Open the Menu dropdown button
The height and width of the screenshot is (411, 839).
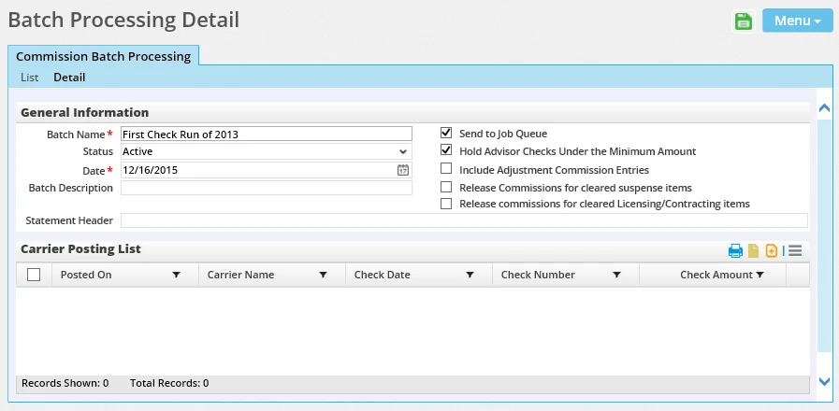point(797,21)
